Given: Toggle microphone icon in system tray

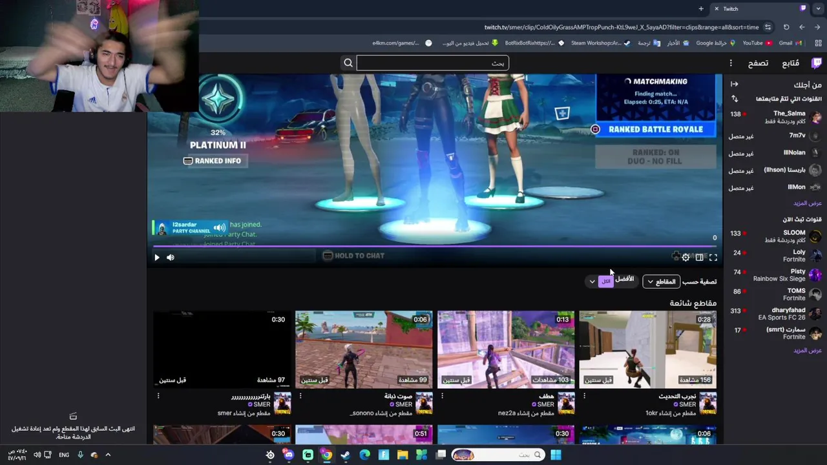Looking at the screenshot, I should 80,455.
